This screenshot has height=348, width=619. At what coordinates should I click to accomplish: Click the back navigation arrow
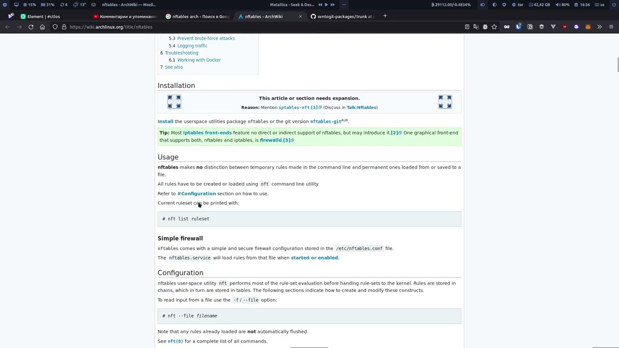8,27
